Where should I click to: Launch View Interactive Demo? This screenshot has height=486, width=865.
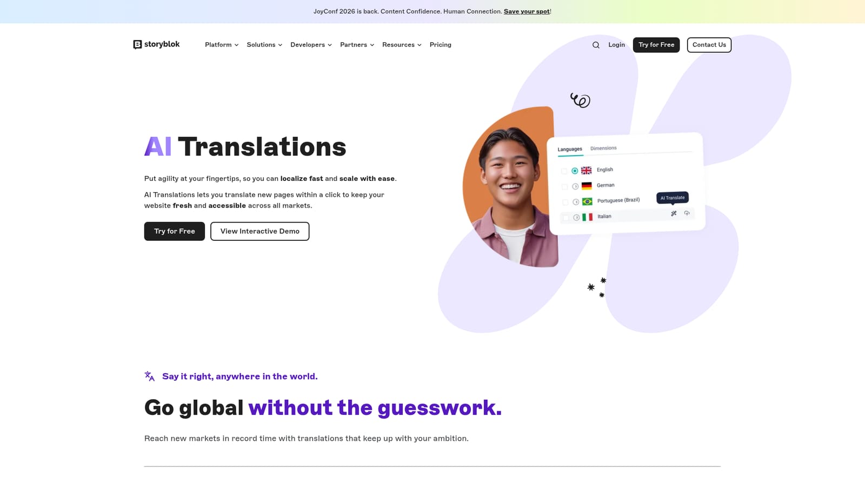pos(260,231)
